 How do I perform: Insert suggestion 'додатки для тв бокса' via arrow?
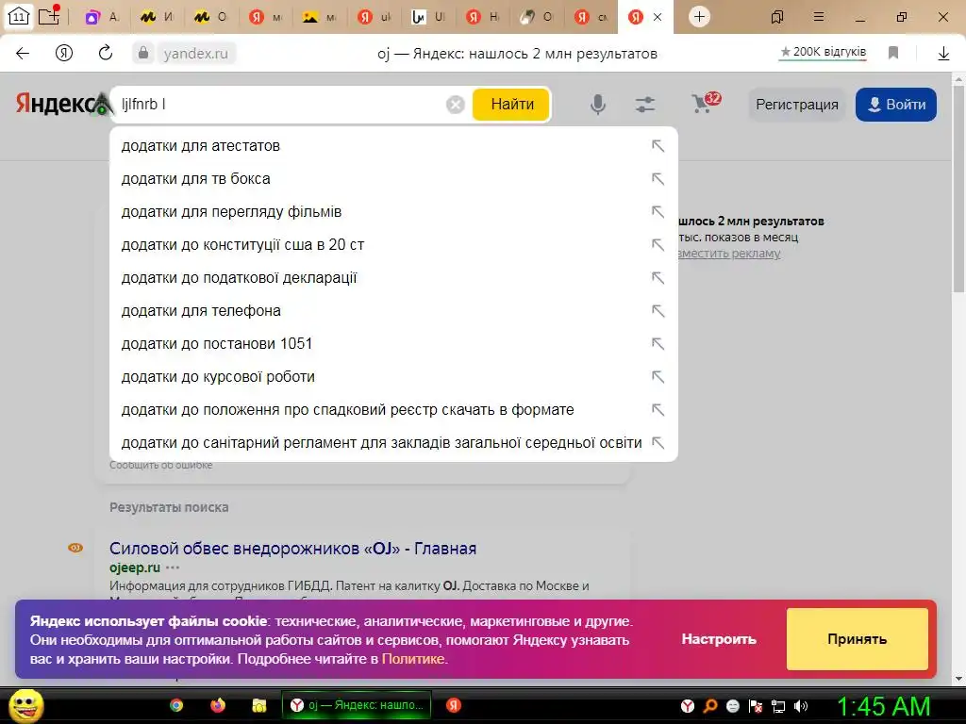(658, 179)
